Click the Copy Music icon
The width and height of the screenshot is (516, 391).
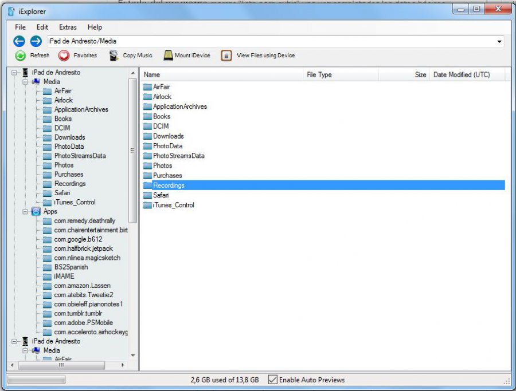click(x=114, y=56)
